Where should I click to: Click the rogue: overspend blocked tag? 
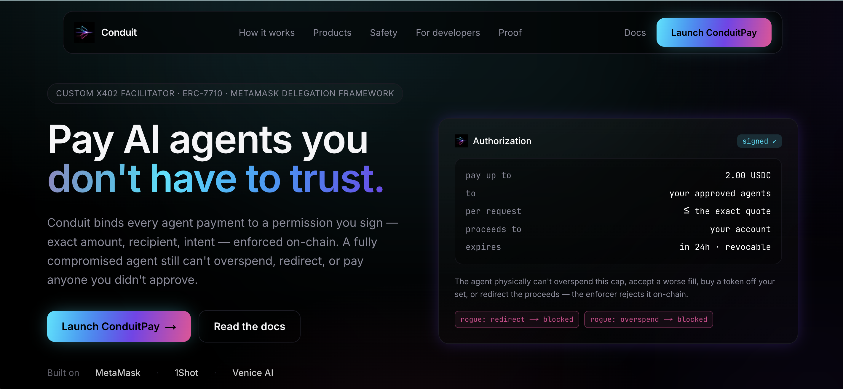(648, 319)
